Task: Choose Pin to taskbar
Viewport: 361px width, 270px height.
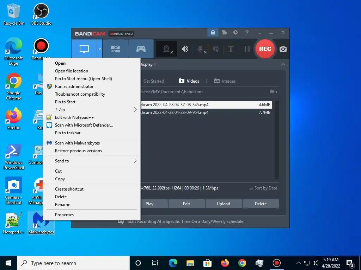Action: [92, 133]
